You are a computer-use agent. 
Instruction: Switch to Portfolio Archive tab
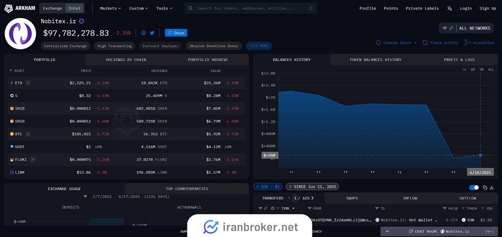coord(208,60)
